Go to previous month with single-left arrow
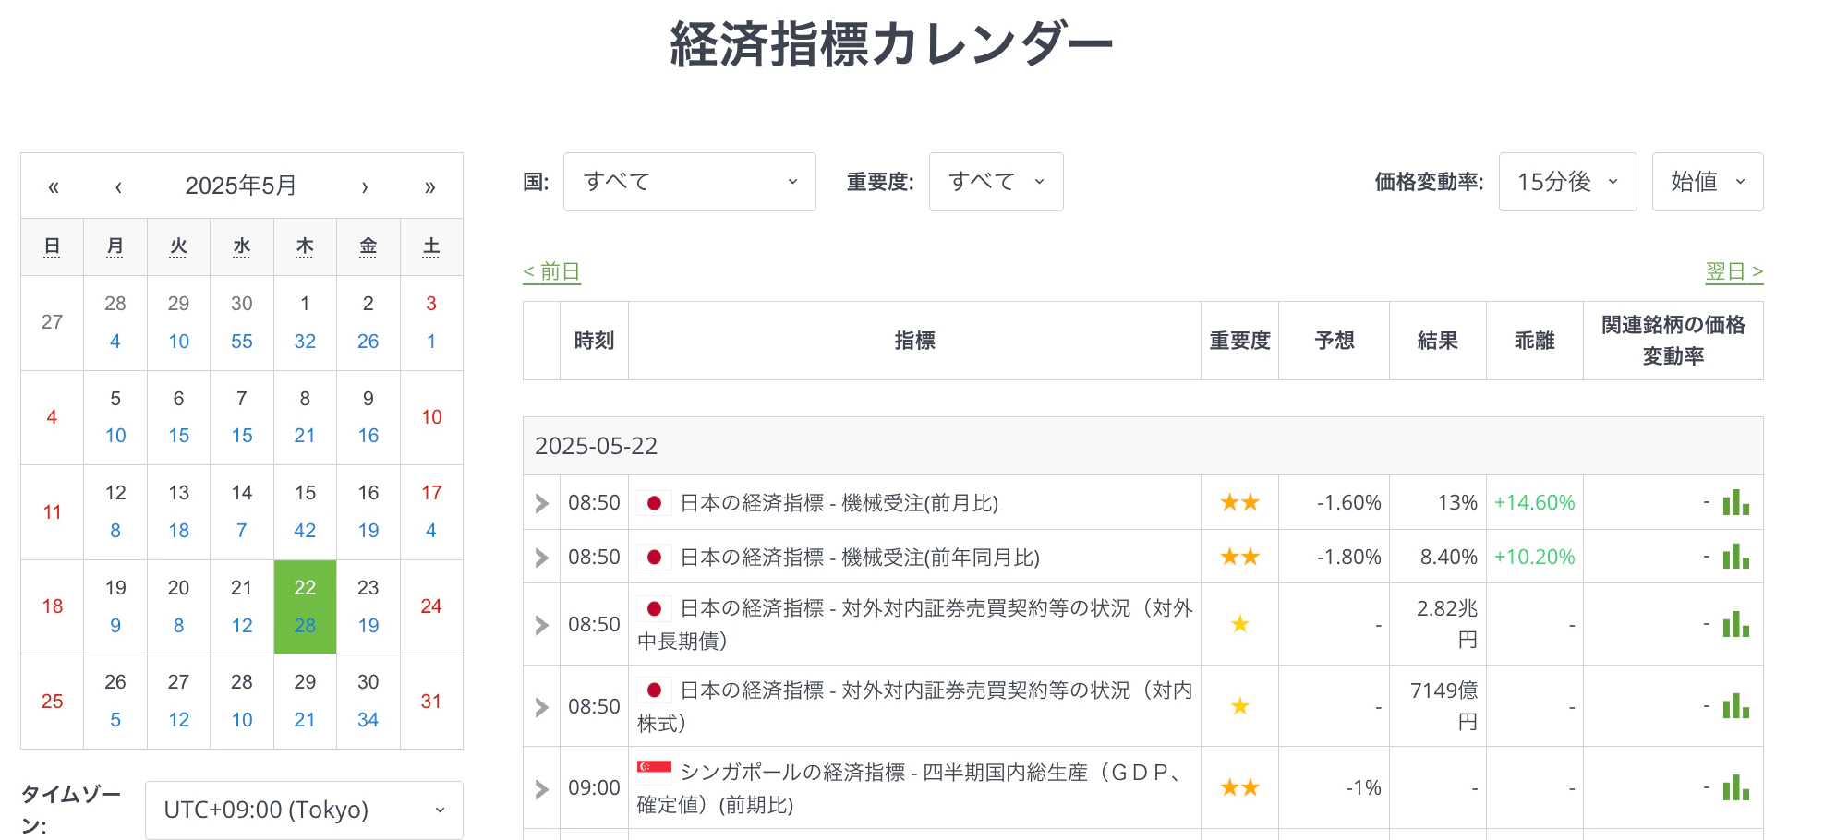 [118, 186]
